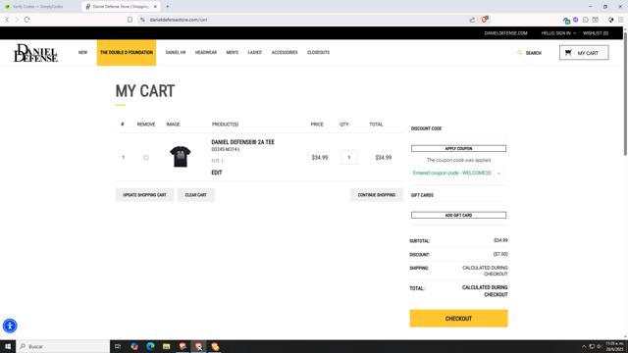Open File Explorer from the taskbar
The width and height of the screenshot is (628, 353).
pos(166,346)
